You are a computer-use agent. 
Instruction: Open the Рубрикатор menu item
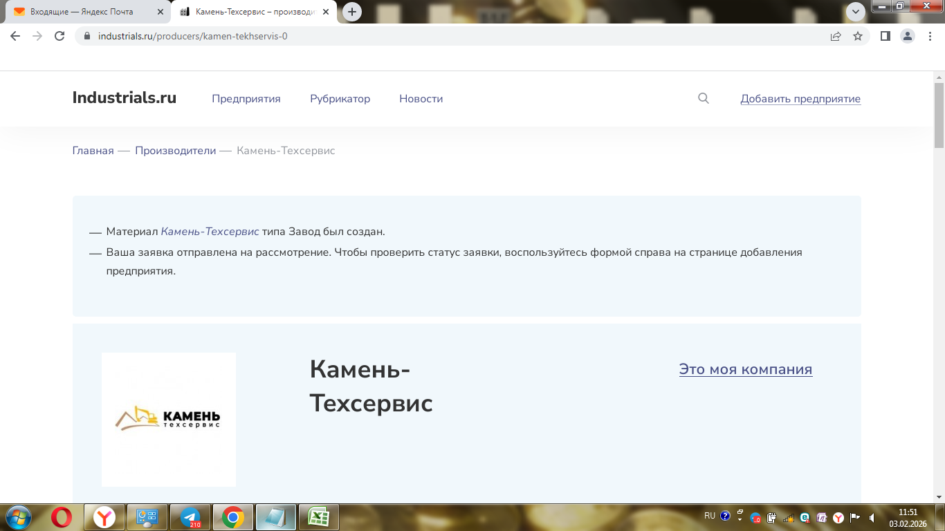(x=340, y=99)
